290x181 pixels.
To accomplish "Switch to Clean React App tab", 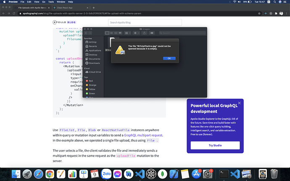I will tap(70, 8).
